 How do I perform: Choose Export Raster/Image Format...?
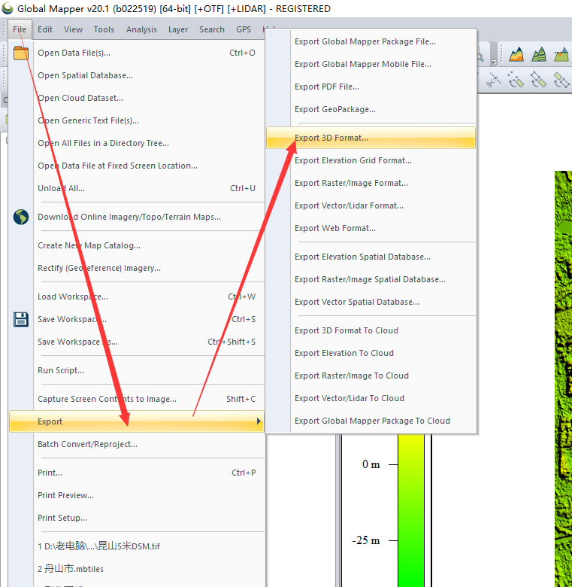(371, 183)
